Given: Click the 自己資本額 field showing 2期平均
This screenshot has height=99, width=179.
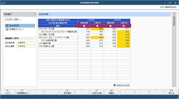Looking at the screenshot, I should point(26,43).
